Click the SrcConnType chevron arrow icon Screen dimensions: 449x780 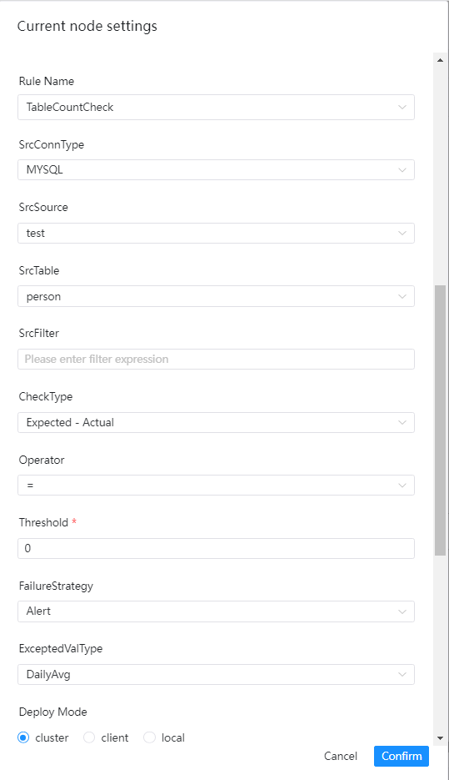point(402,170)
